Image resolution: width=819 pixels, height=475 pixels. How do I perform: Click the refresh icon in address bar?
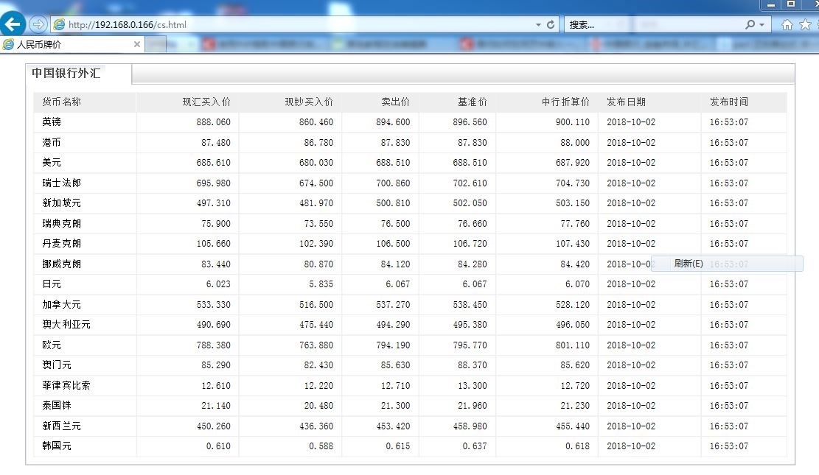tap(551, 24)
